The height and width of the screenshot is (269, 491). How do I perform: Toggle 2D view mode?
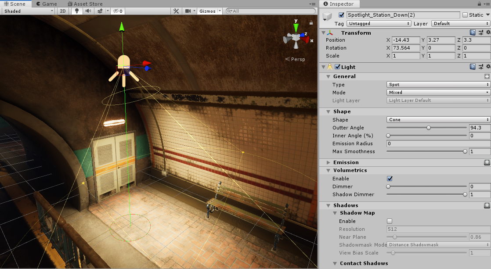pyautogui.click(x=63, y=11)
